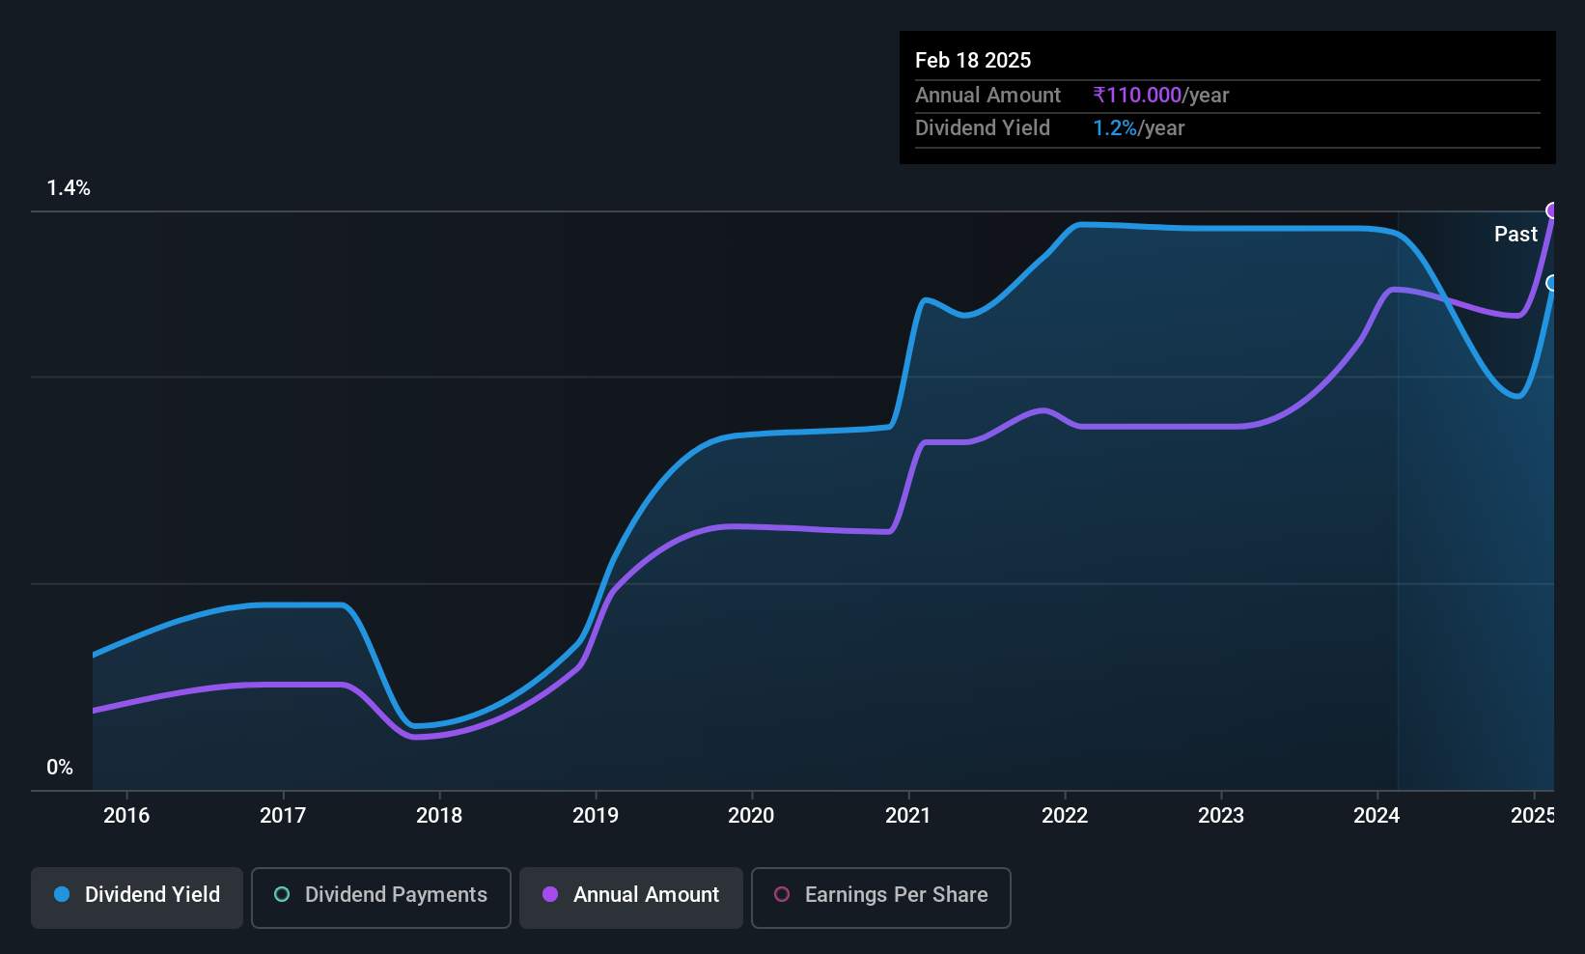Select the purple Annual Amount endpoint marker
Screen dimensions: 1585x954
point(1552,210)
